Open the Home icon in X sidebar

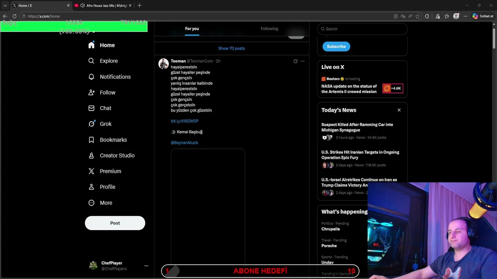click(91, 45)
